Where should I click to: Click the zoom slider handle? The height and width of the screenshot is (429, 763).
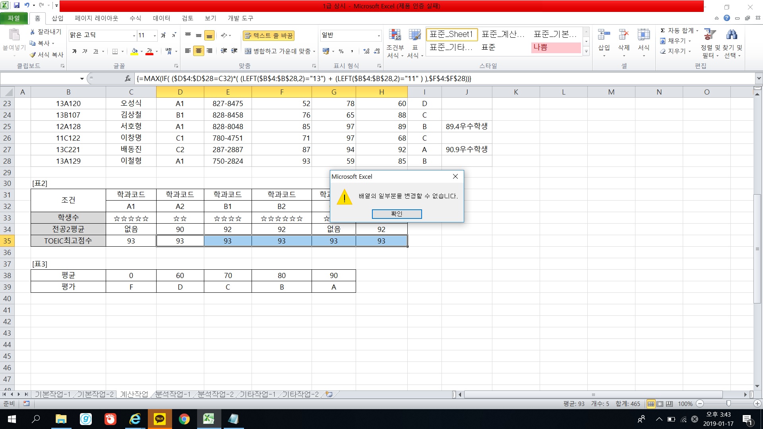(728, 404)
